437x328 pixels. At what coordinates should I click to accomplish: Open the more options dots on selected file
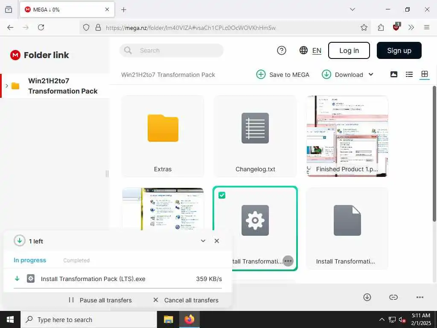[x=288, y=261]
